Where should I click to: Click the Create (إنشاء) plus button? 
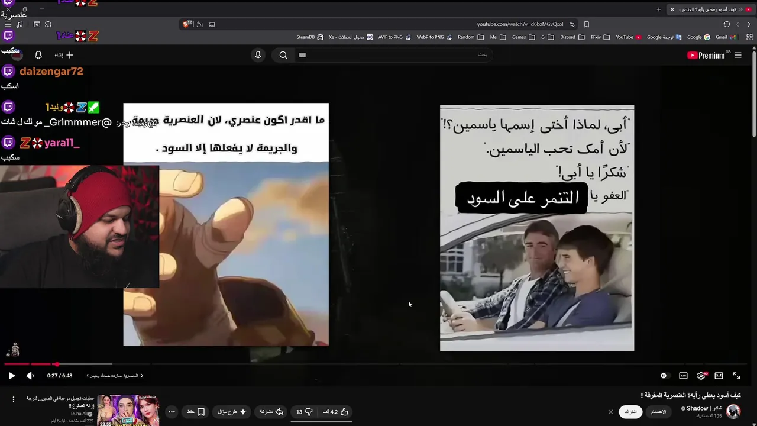click(64, 55)
